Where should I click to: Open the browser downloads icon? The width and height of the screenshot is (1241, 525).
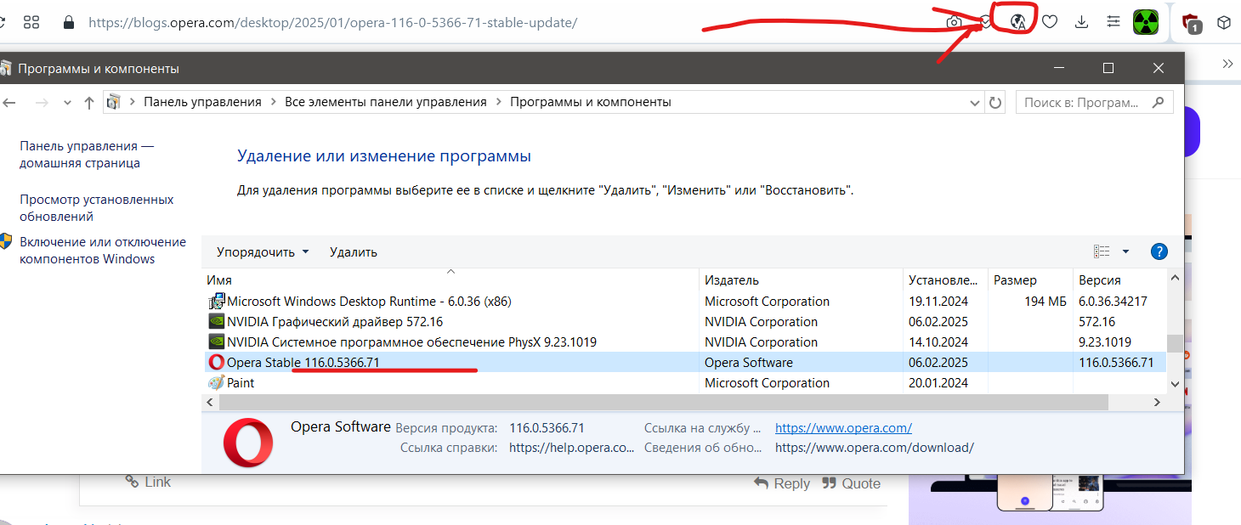point(1081,22)
